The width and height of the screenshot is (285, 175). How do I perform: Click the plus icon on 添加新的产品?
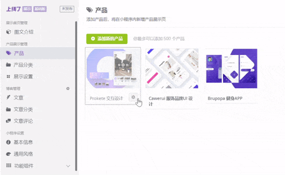click(93, 39)
